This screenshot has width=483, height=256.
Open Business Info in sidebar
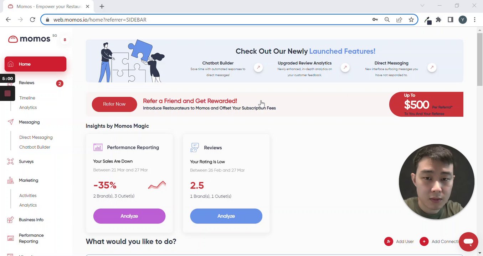tap(31, 220)
